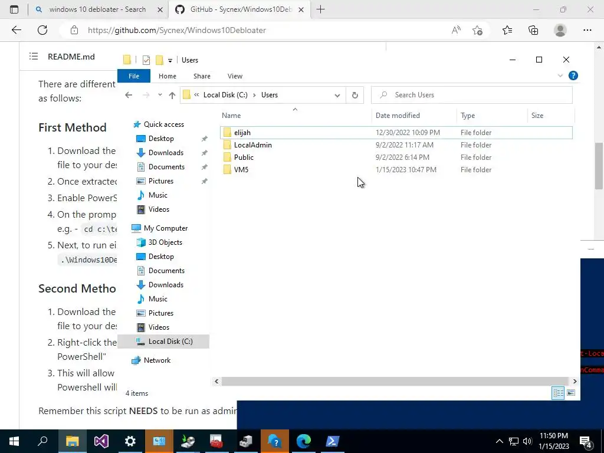Screen dimensions: 604x453
Task: Expand the File Explorer ribbon
Action: point(560,76)
